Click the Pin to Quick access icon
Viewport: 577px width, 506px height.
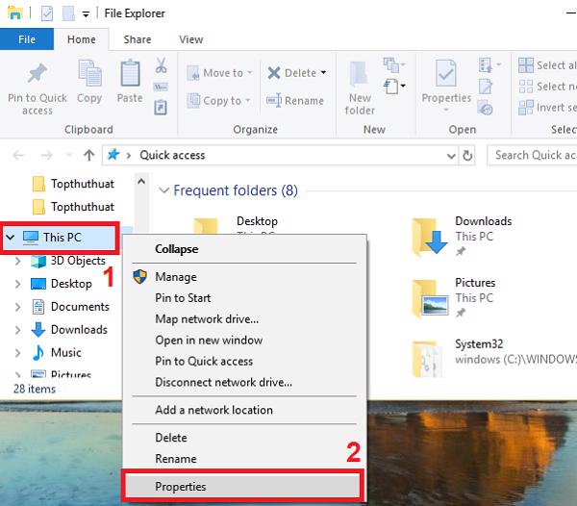click(37, 75)
